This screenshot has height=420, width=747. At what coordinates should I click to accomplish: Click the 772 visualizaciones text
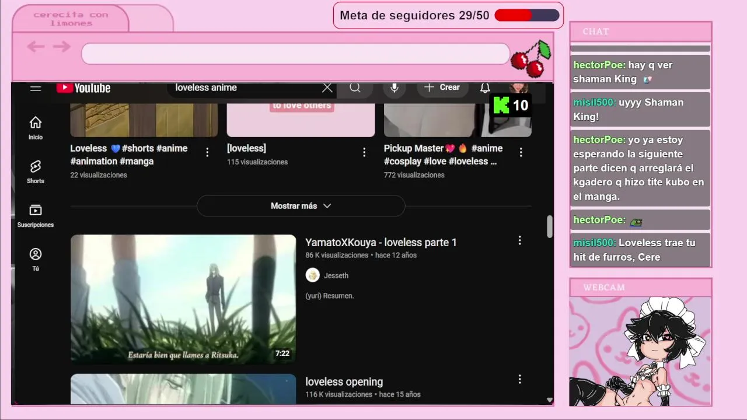coord(414,175)
